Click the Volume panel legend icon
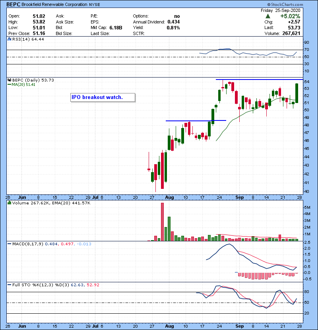The height and width of the screenshot is (330, 318). point(9,203)
